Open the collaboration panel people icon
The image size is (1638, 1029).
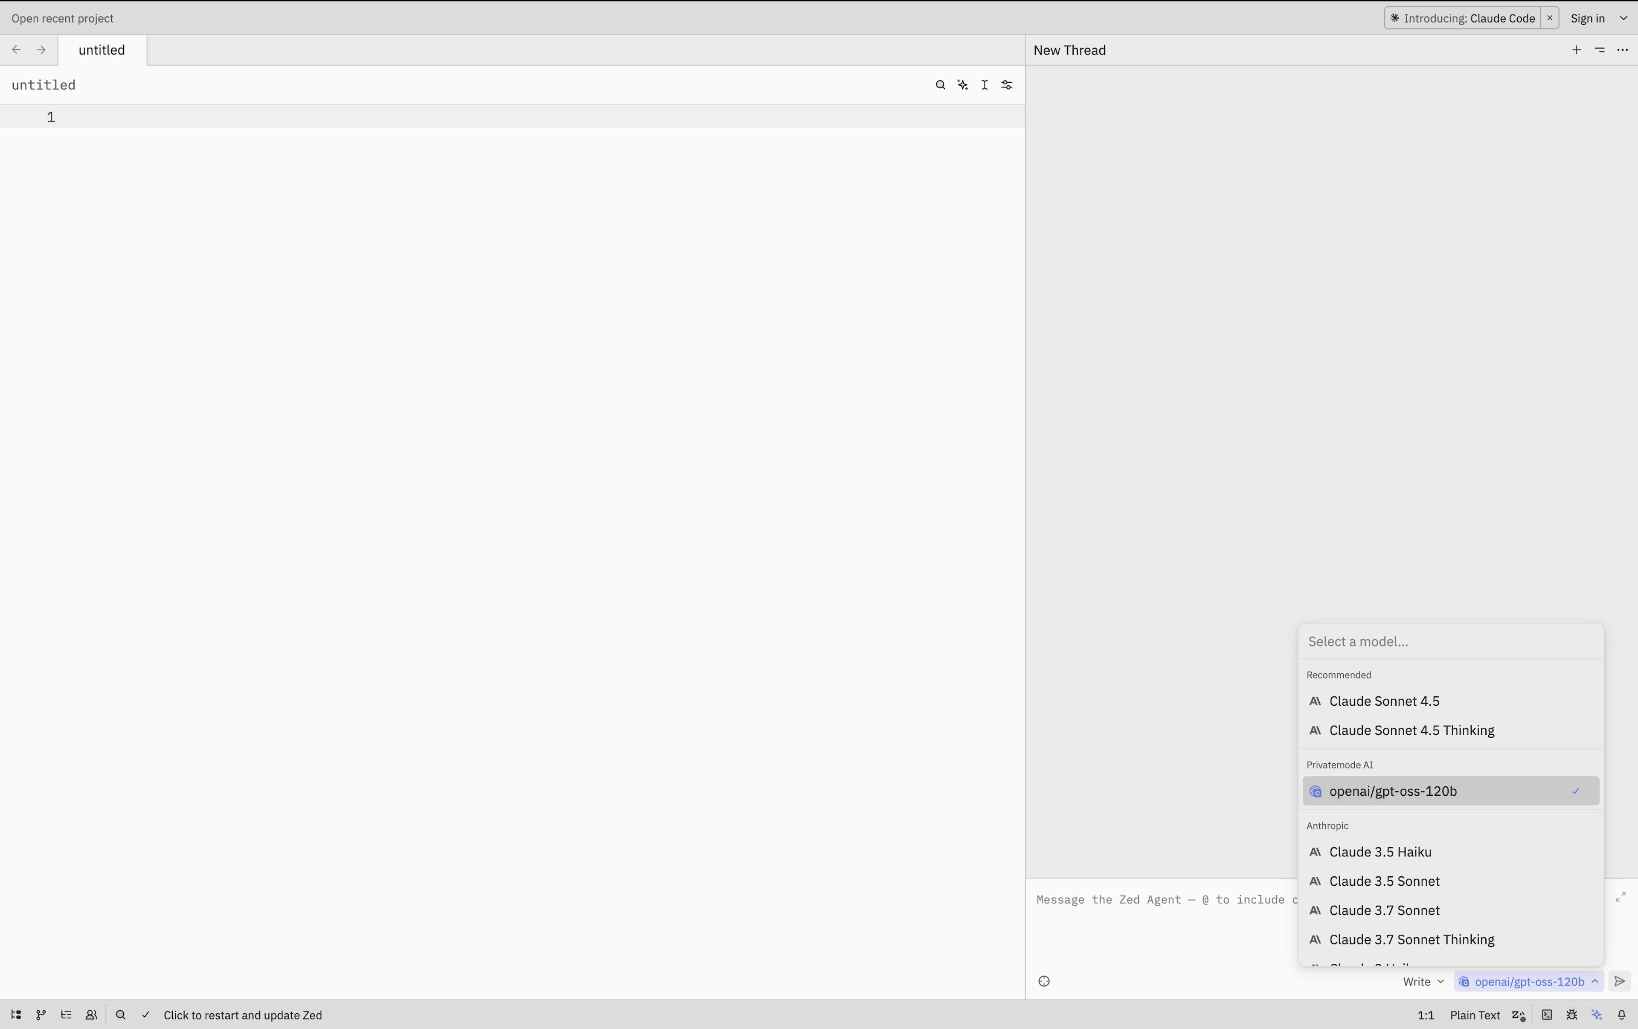click(91, 1015)
